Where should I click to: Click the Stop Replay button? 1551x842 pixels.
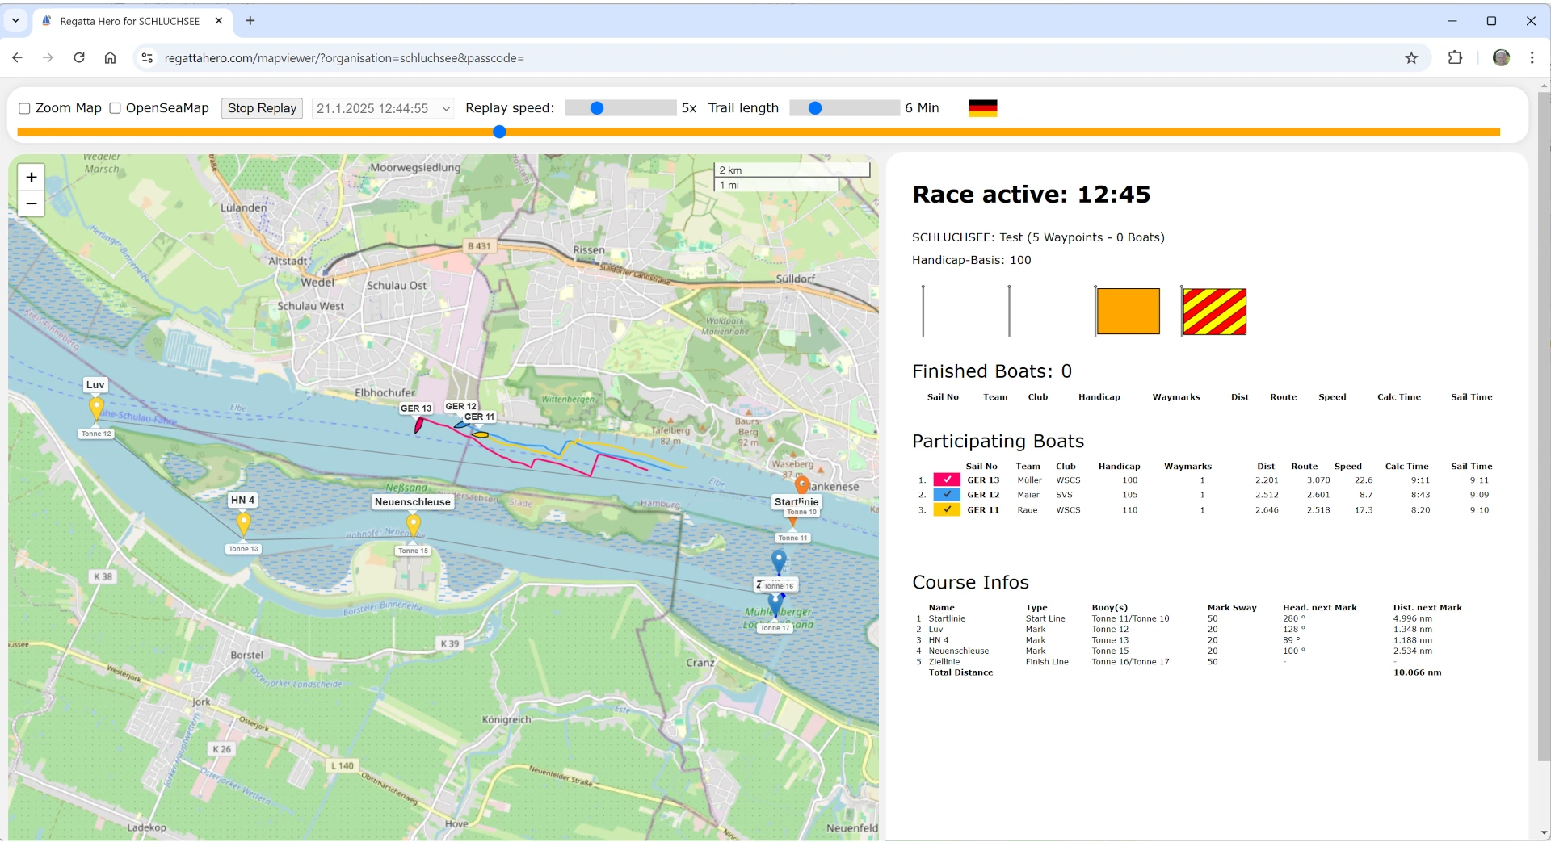tap(262, 108)
